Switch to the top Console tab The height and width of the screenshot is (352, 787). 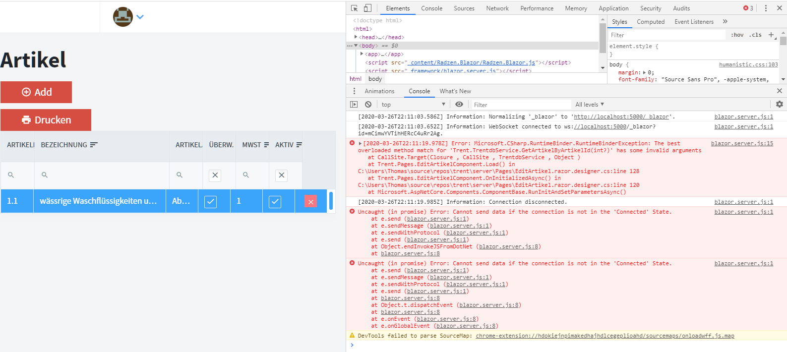point(431,8)
